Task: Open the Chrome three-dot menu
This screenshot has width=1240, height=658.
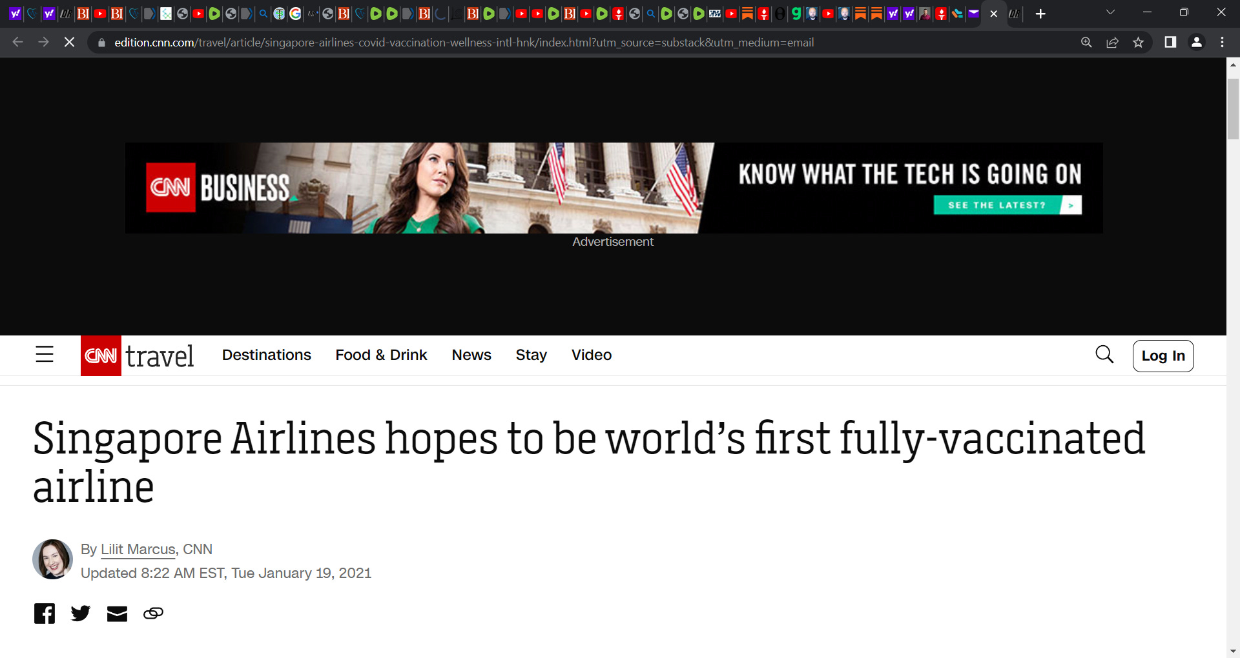Action: pyautogui.click(x=1222, y=43)
